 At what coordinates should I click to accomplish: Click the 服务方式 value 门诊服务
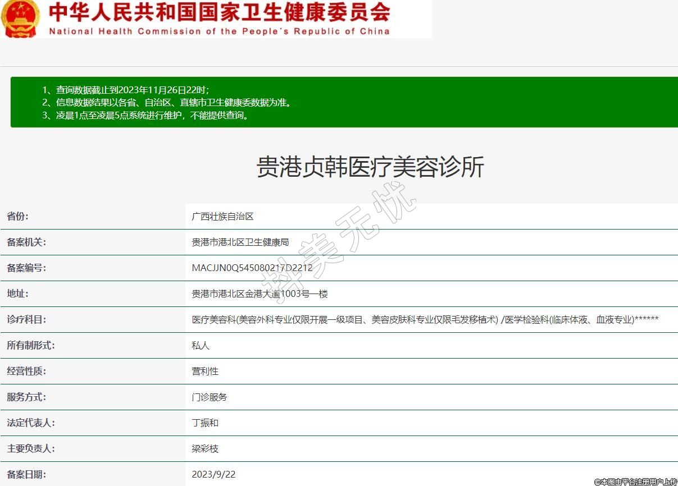pyautogui.click(x=209, y=397)
